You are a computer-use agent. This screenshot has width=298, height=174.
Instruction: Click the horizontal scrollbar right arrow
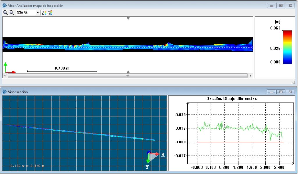click(251, 76)
